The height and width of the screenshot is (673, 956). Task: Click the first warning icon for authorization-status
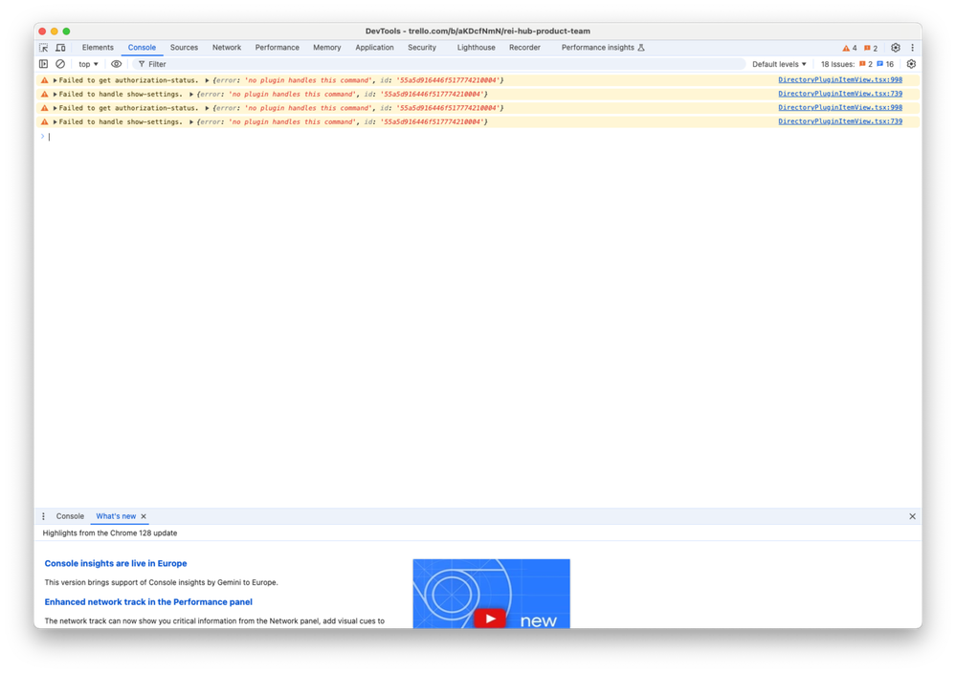(45, 80)
